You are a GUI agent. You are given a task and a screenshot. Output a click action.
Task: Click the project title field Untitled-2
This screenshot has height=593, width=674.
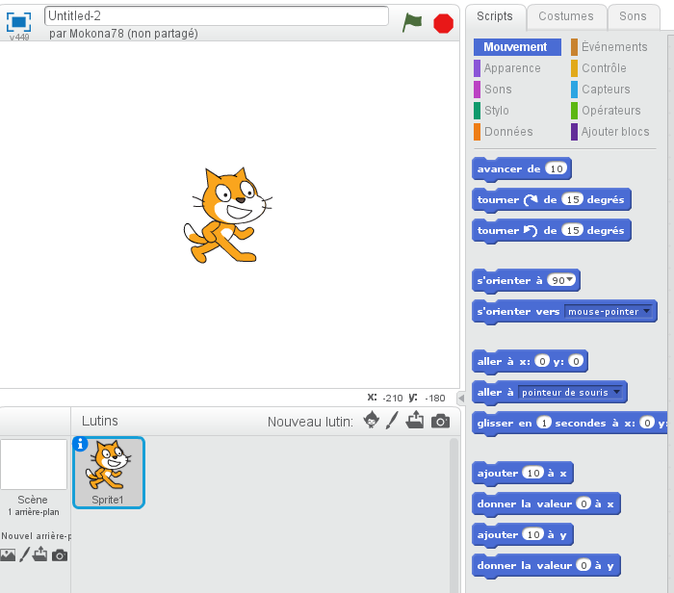(217, 16)
